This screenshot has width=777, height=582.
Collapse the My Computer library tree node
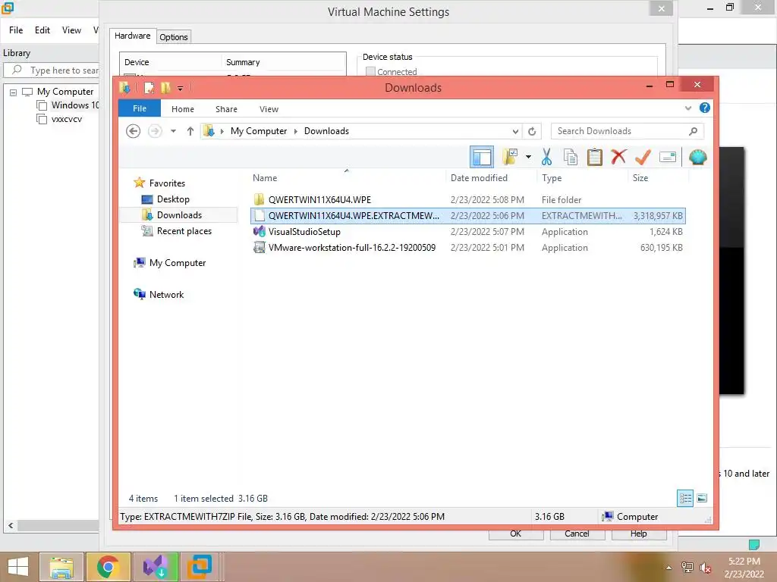(14, 92)
